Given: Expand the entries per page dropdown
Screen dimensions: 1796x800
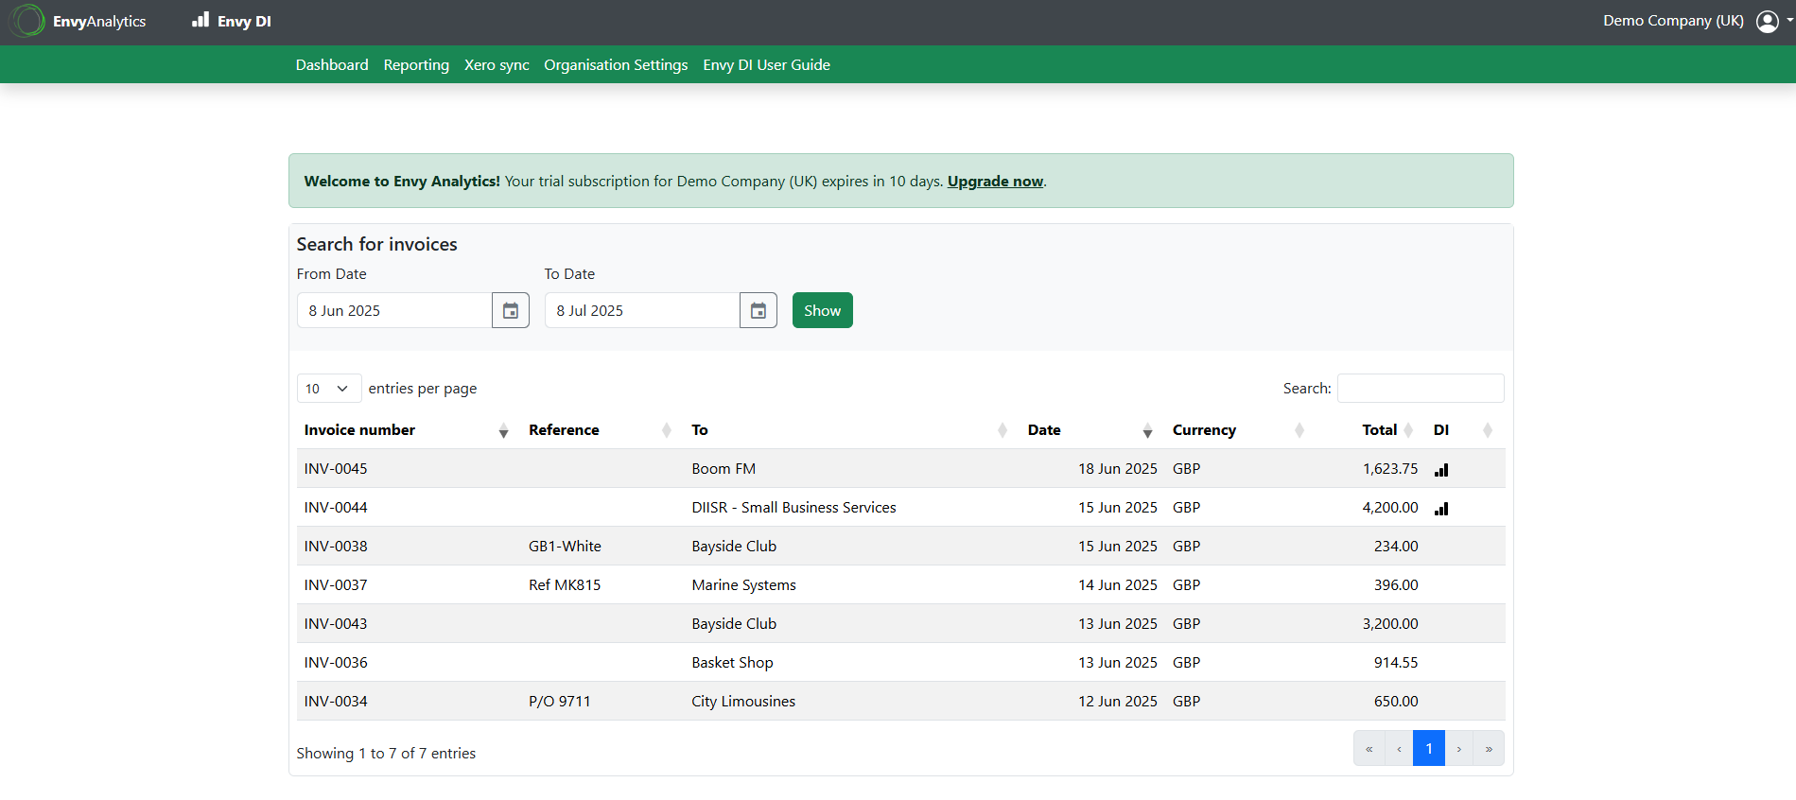Looking at the screenshot, I should tap(329, 389).
